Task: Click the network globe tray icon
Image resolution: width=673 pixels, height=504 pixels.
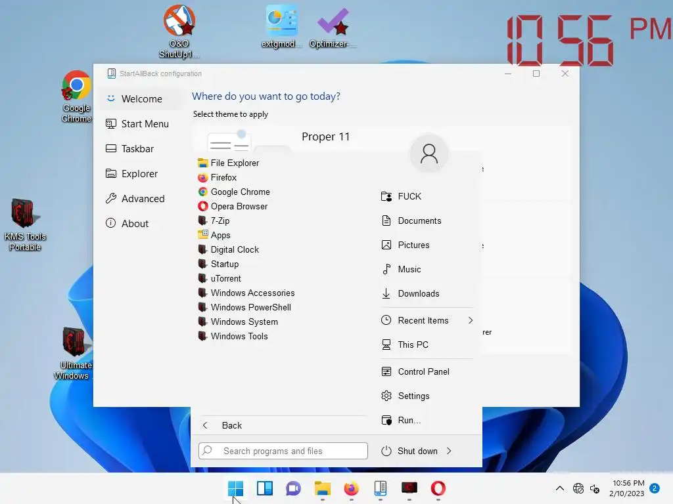Action: pos(578,488)
